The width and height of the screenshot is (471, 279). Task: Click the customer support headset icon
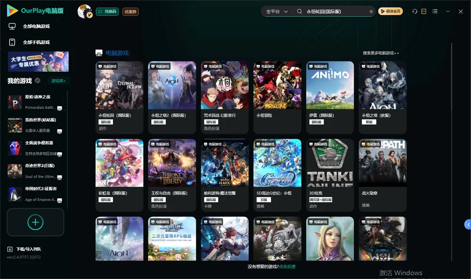(414, 11)
